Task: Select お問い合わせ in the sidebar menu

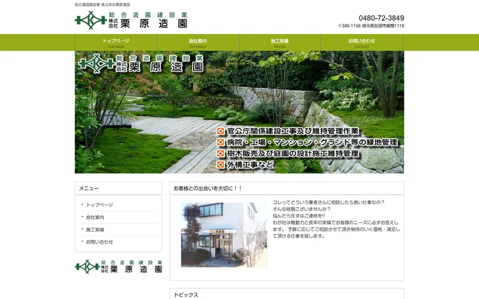Action: click(100, 242)
